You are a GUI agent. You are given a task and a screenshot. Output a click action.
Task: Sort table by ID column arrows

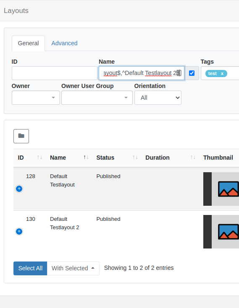(40, 157)
